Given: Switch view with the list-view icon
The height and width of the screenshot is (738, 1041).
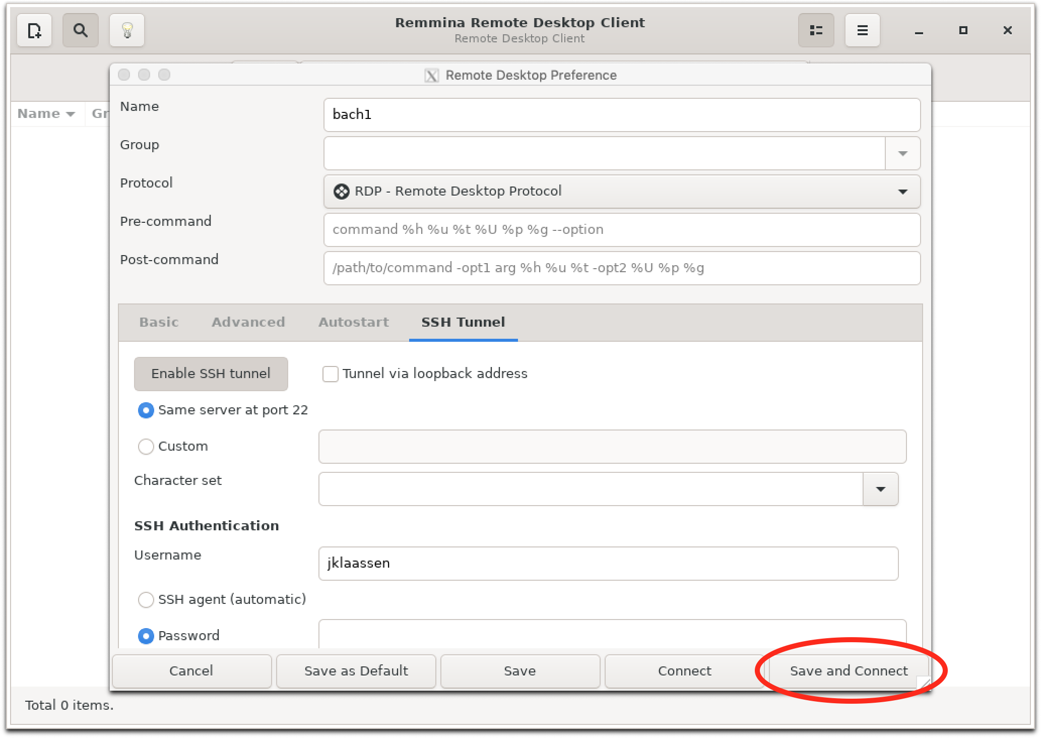Looking at the screenshot, I should point(816,31).
